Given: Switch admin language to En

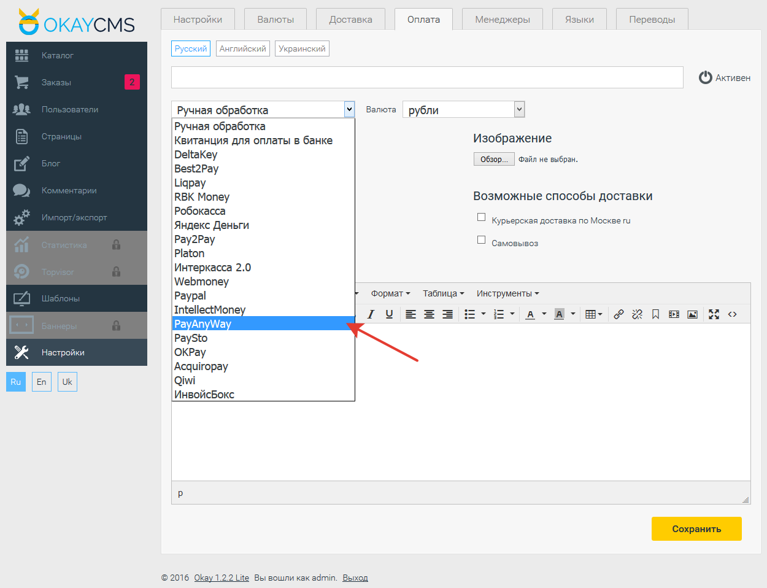Looking at the screenshot, I should pyautogui.click(x=42, y=382).
